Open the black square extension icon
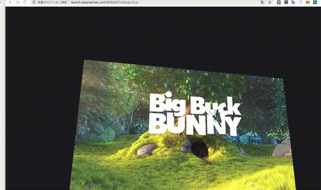Viewport: 321px width, 190px height. click(x=286, y=3)
